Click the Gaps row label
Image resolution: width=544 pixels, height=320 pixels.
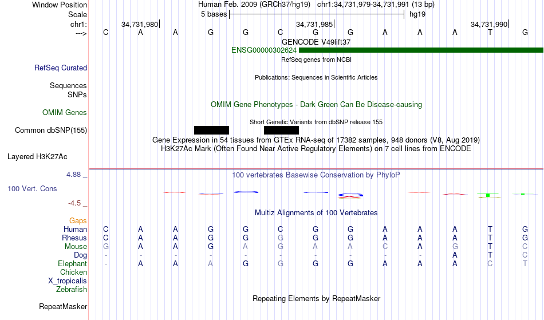click(78, 221)
